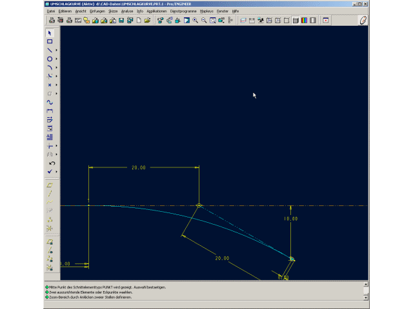This screenshot has width=413, height=309.
Task: Click the color spectrum display icon
Action: coord(304,20)
